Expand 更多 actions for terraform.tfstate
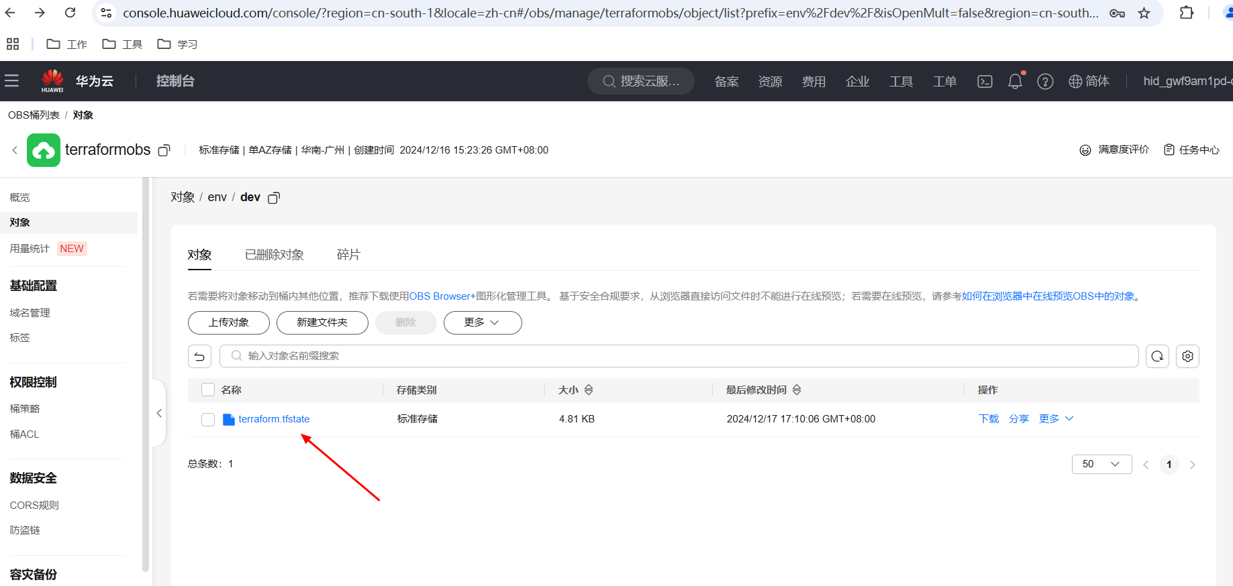 click(x=1056, y=418)
